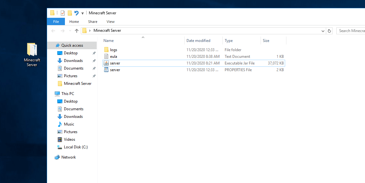The height and width of the screenshot is (183, 365).
Task: Open the server PROPERTIES file icon
Action: 116,70
